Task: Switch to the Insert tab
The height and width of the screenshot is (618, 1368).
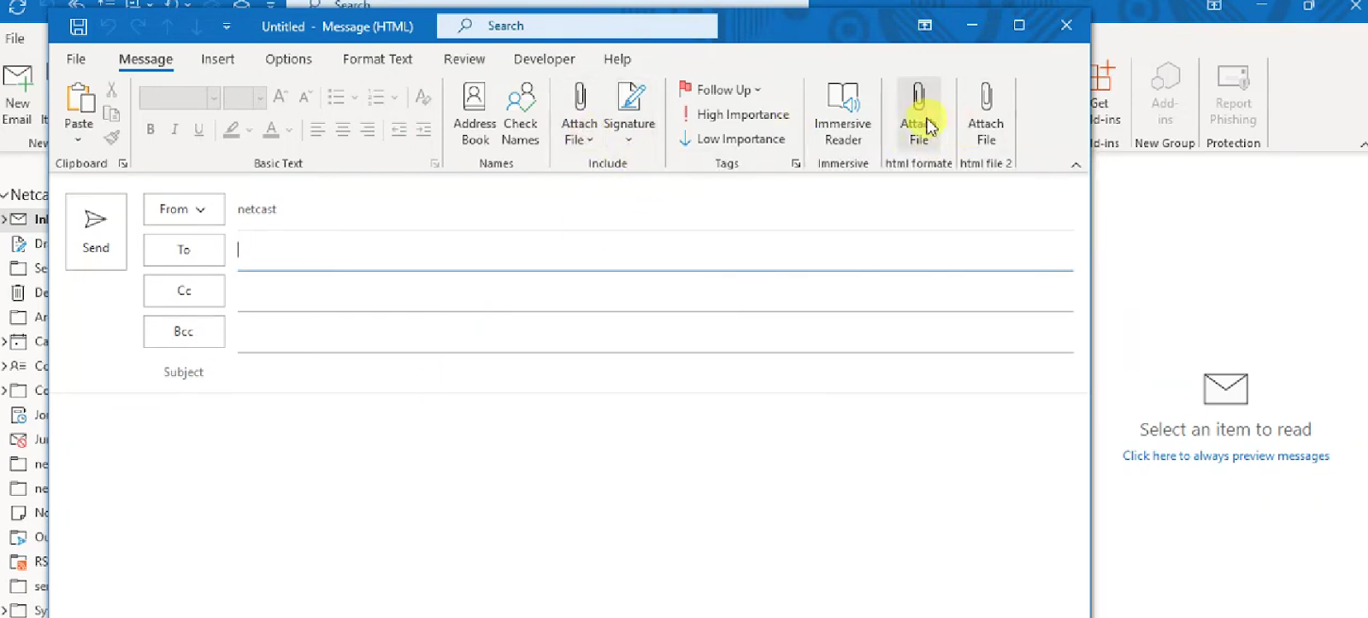Action: (x=218, y=59)
